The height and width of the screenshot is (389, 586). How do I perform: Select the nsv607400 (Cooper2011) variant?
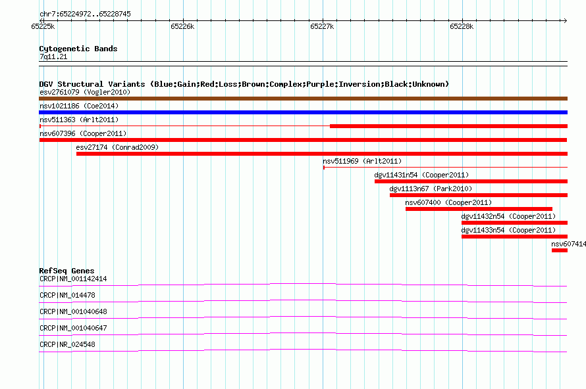479,209
